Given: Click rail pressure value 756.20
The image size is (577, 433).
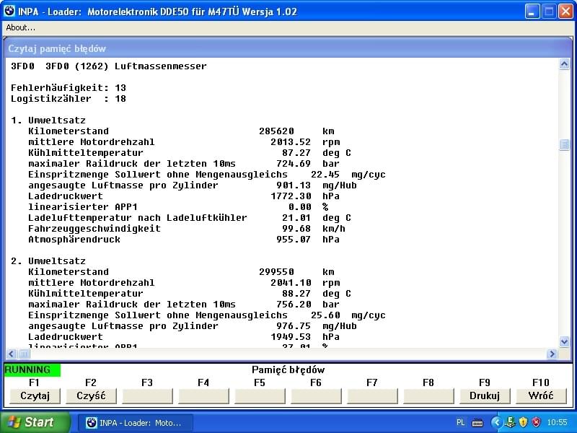Looking at the screenshot, I should (x=294, y=305).
